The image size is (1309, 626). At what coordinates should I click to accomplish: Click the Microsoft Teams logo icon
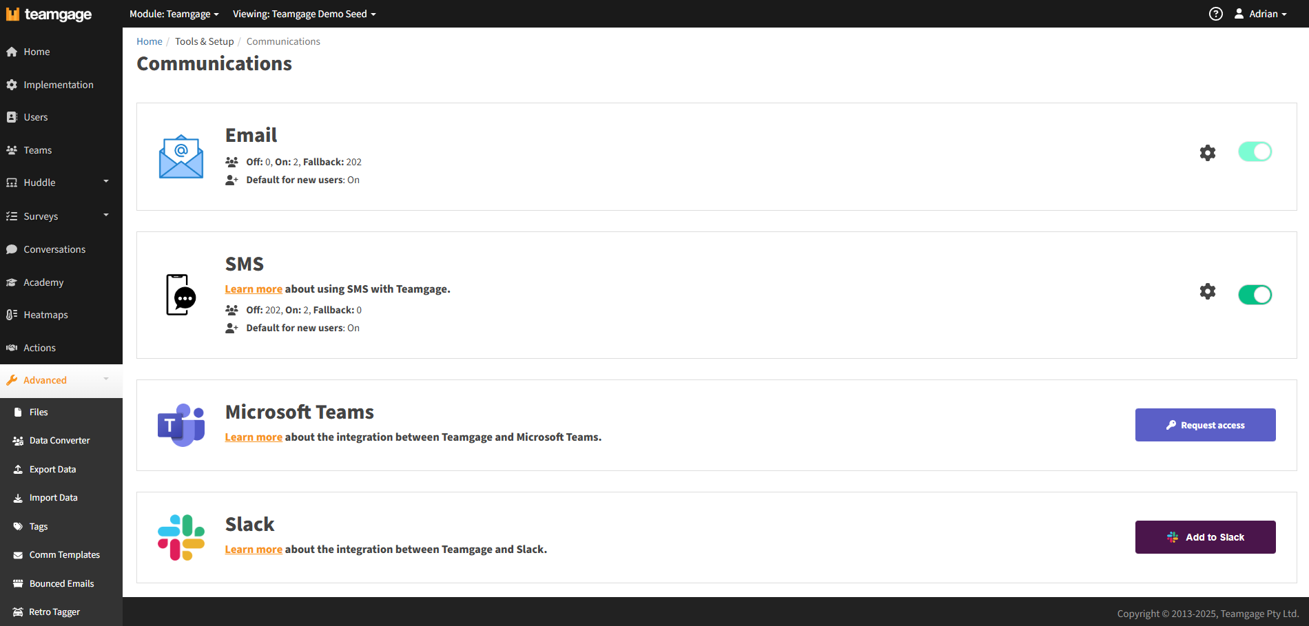click(x=181, y=425)
